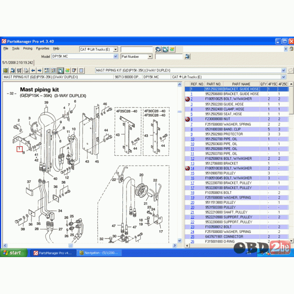
Task: Click diagram horizontal scrollbar left arrow
Action: pos(5,245)
